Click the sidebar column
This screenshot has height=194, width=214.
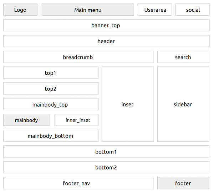(x=183, y=104)
